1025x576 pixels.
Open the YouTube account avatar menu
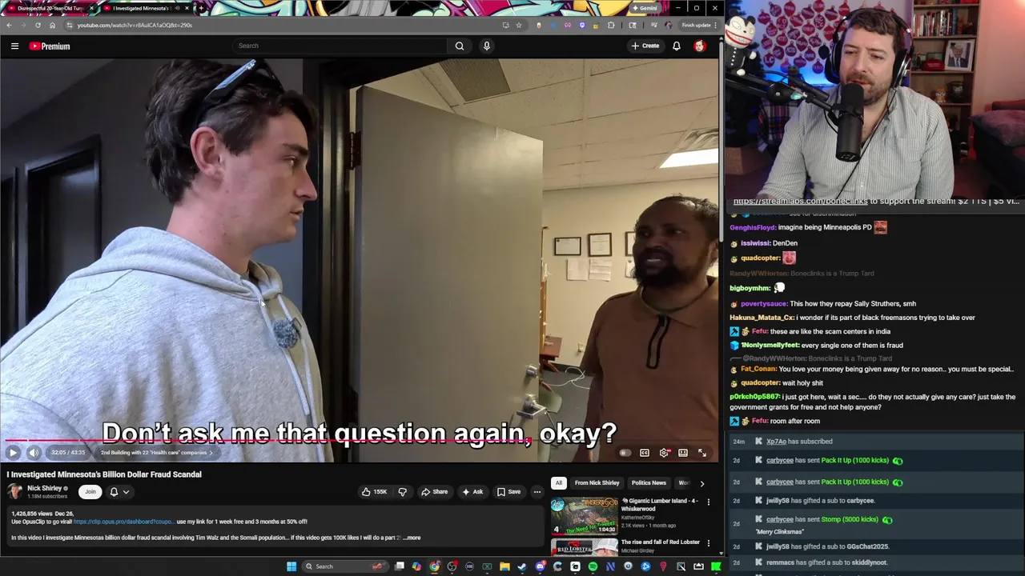(x=700, y=46)
